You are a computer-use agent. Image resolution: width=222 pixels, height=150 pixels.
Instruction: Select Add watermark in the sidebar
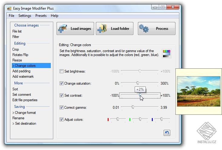coord(23,77)
